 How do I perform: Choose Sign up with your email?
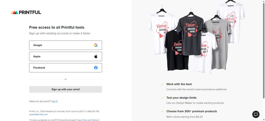65,89
